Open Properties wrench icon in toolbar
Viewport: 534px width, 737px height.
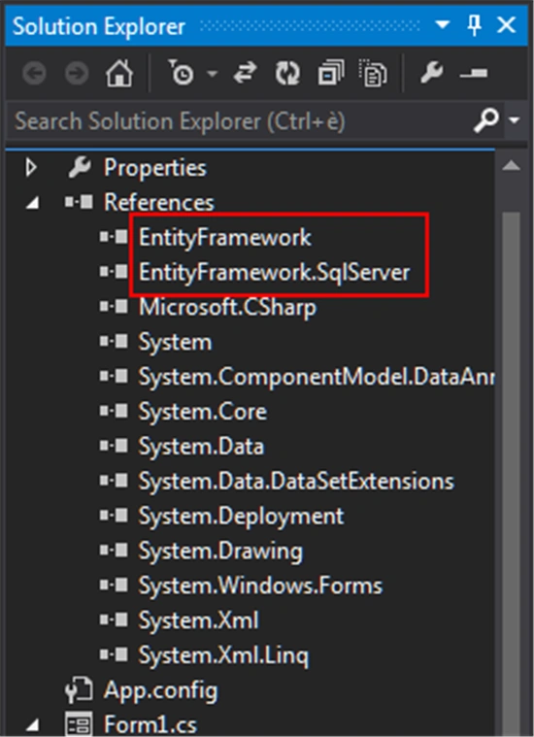tap(431, 74)
